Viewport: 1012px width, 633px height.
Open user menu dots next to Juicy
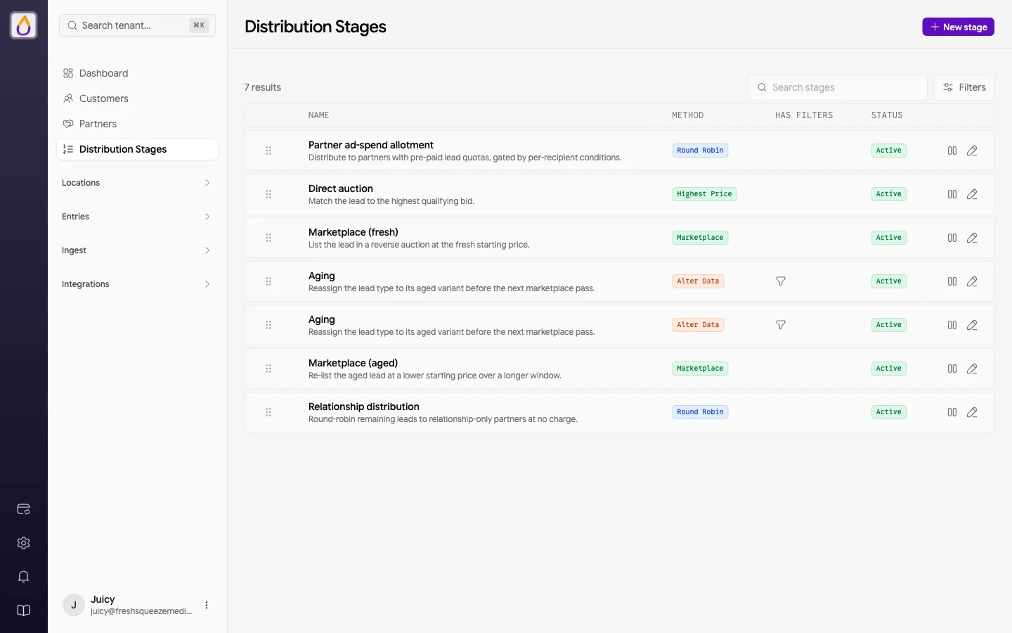(207, 605)
